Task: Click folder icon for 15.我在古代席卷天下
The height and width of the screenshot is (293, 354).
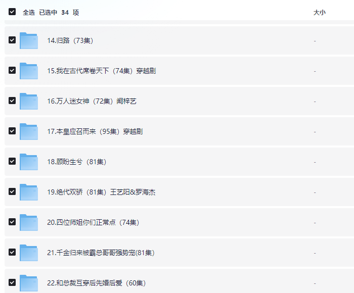Action: pos(29,71)
